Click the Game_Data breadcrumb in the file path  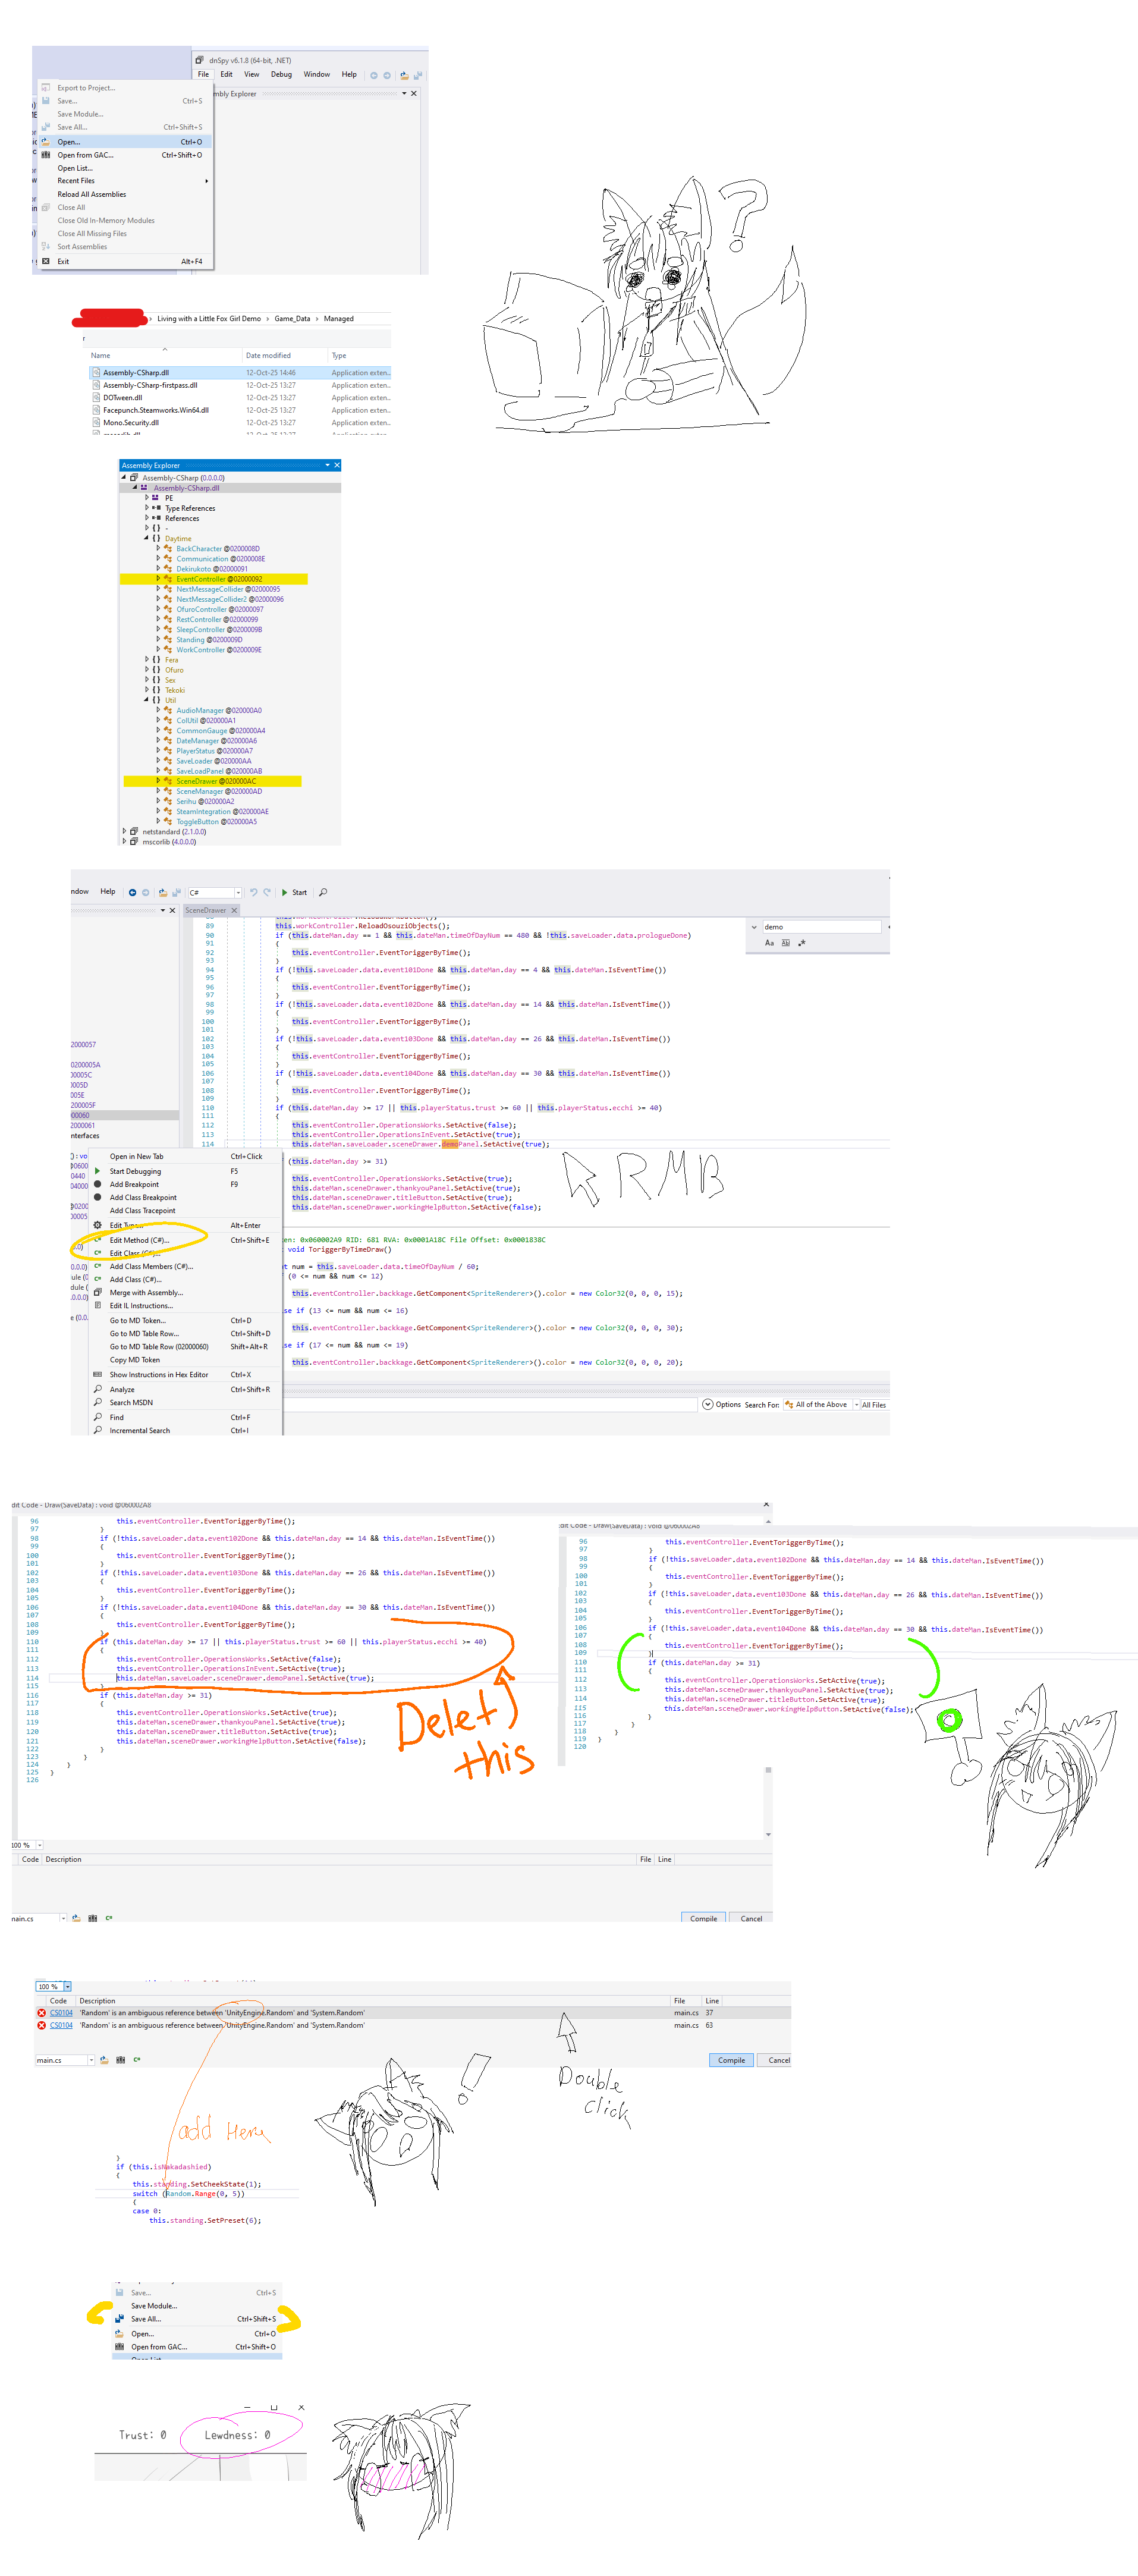(292, 319)
